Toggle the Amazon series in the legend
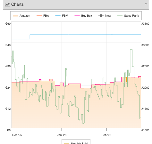152x144 pixels. pos(21,16)
